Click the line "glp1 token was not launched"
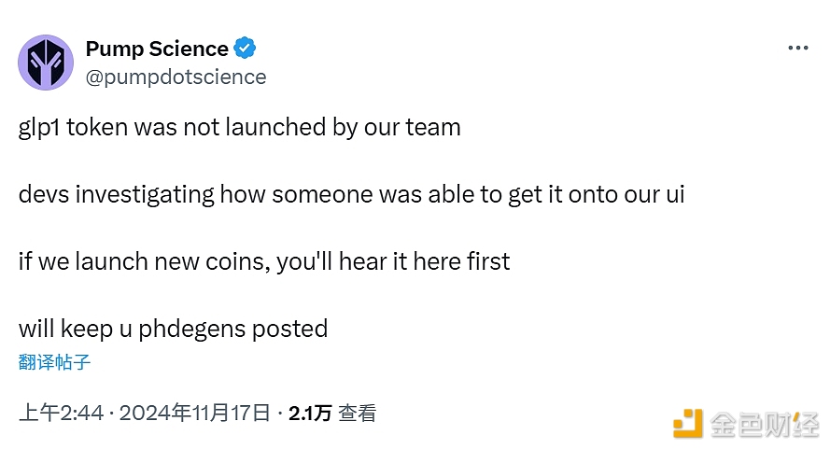 tap(239, 127)
